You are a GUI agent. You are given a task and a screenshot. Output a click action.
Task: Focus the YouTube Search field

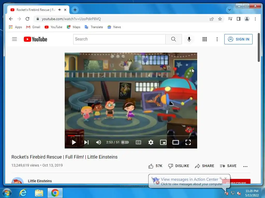(119, 39)
